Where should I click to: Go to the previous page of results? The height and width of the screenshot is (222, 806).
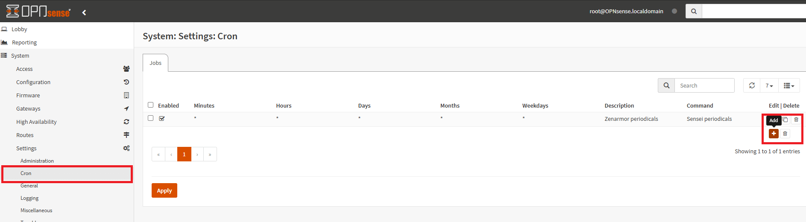pyautogui.click(x=171, y=154)
